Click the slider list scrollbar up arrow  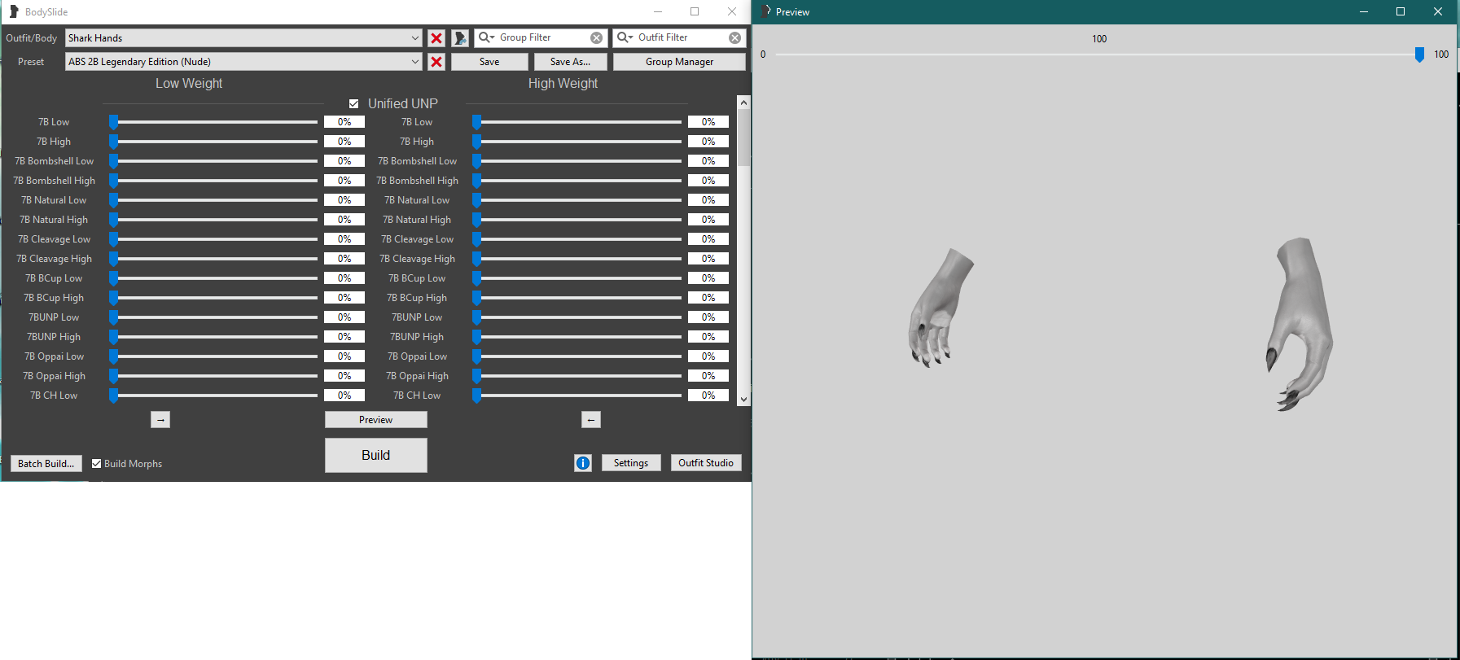(x=743, y=103)
